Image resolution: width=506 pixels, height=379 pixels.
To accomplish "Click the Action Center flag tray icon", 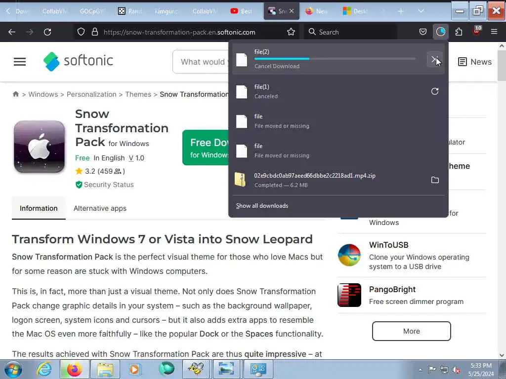I will (x=432, y=370).
